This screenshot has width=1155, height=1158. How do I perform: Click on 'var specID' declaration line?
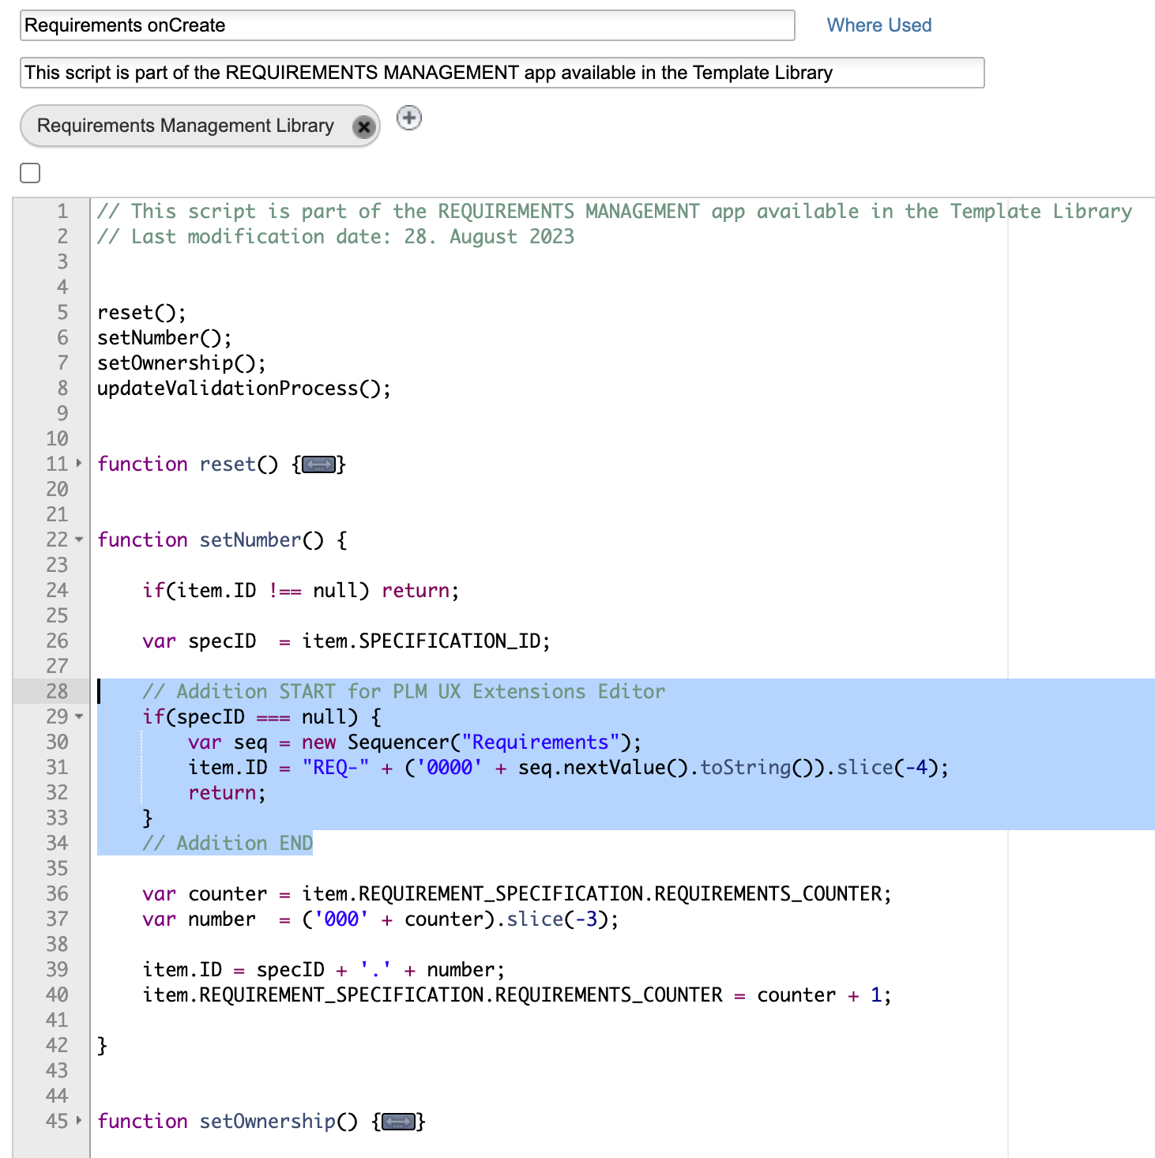346,641
